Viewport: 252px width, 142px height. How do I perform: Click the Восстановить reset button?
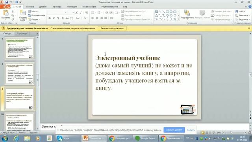(x=37, y=15)
